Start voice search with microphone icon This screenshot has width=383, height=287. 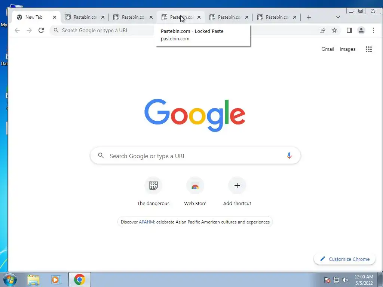pos(289,156)
